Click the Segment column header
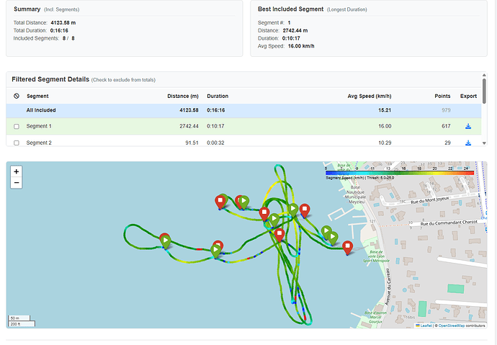497x345 pixels. click(x=37, y=96)
